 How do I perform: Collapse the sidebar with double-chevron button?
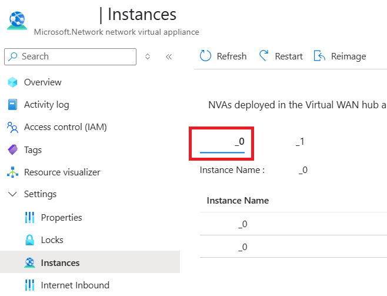click(x=169, y=56)
